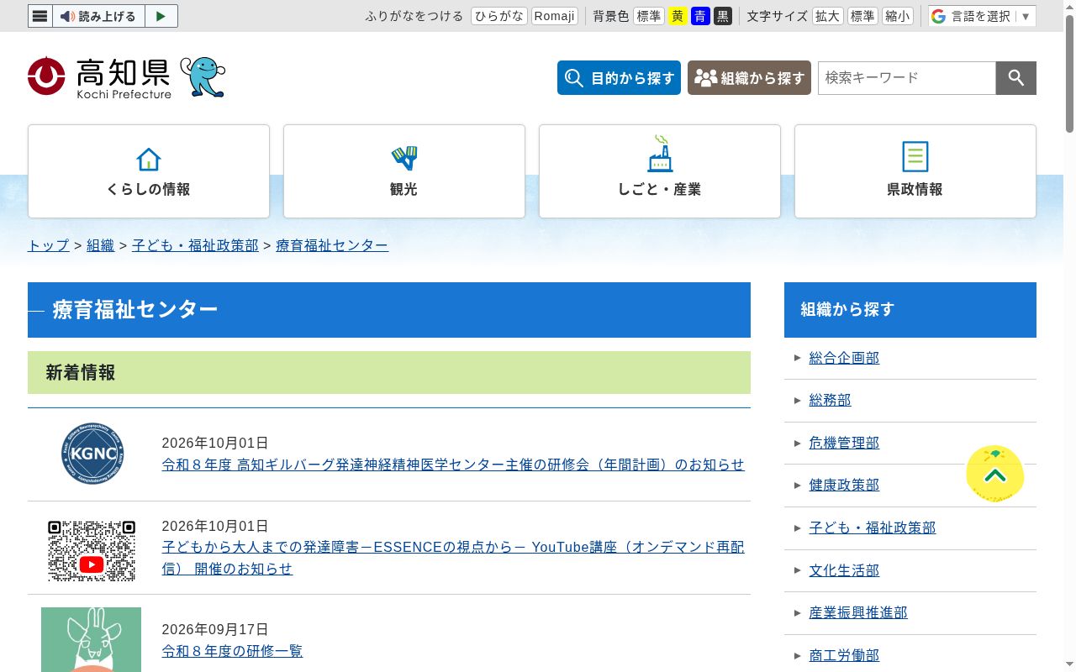
Task: Click the Kochi Prefecture logo
Action: (99, 77)
